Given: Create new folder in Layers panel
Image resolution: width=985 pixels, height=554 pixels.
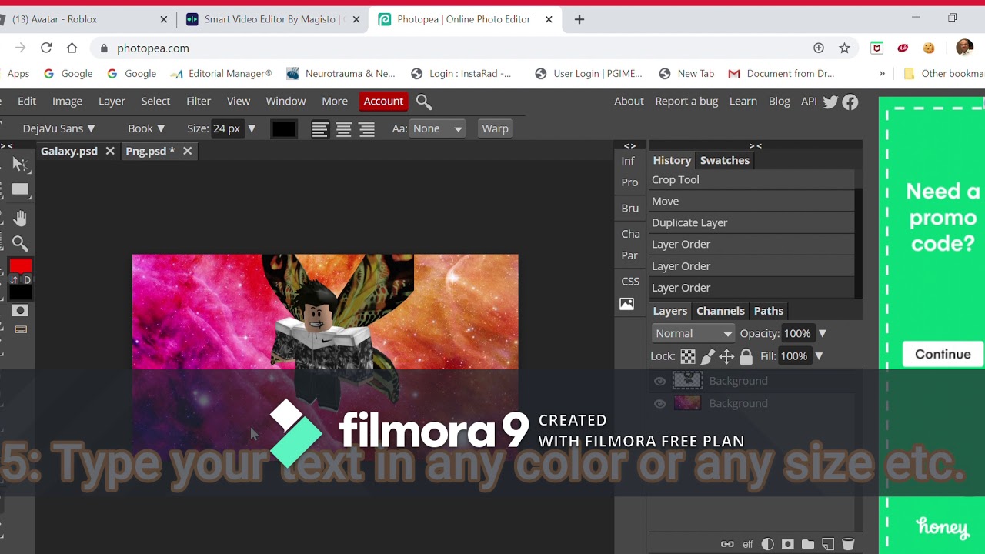Looking at the screenshot, I should click(808, 544).
